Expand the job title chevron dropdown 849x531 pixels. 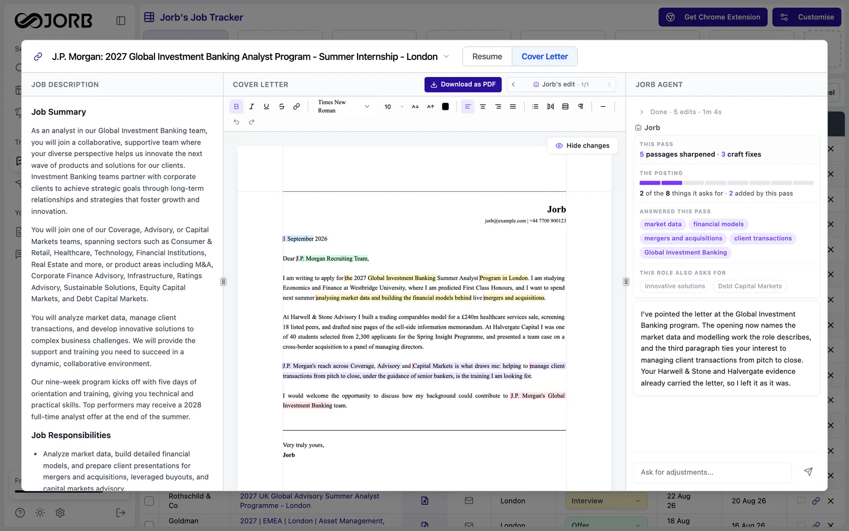(x=446, y=56)
